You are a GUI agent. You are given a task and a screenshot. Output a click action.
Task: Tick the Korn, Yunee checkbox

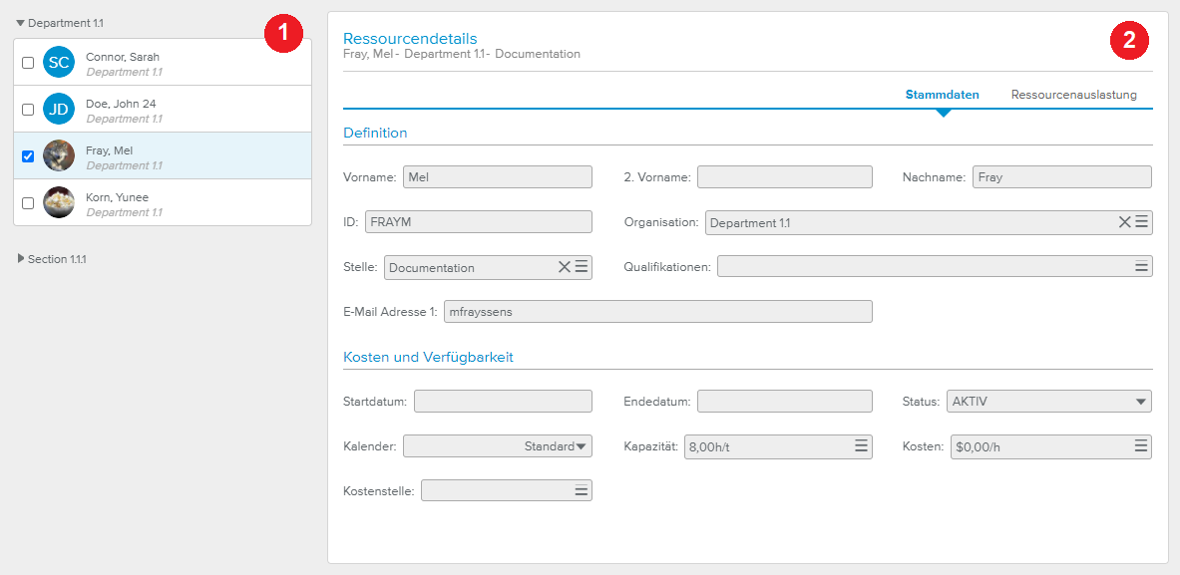(28, 203)
